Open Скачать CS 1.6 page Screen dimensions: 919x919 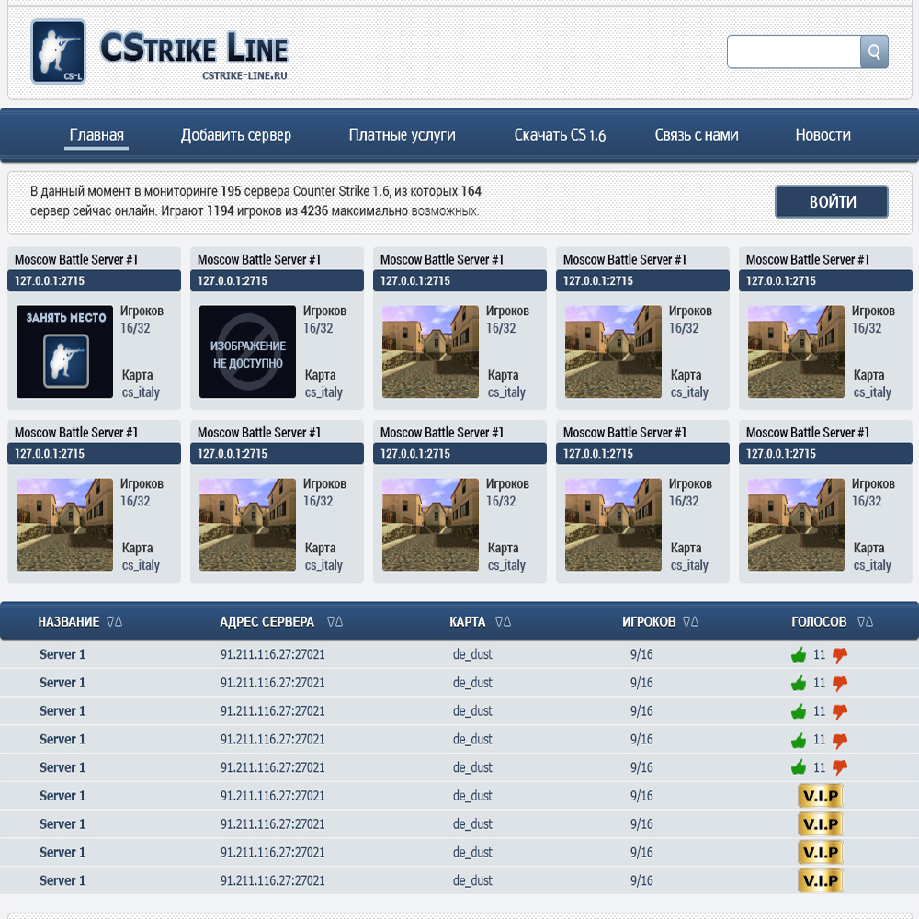click(560, 135)
